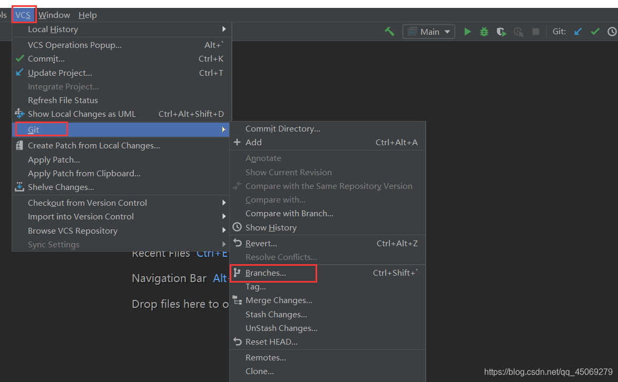
Task: Expand the Git submenu arrow
Action: (x=224, y=129)
